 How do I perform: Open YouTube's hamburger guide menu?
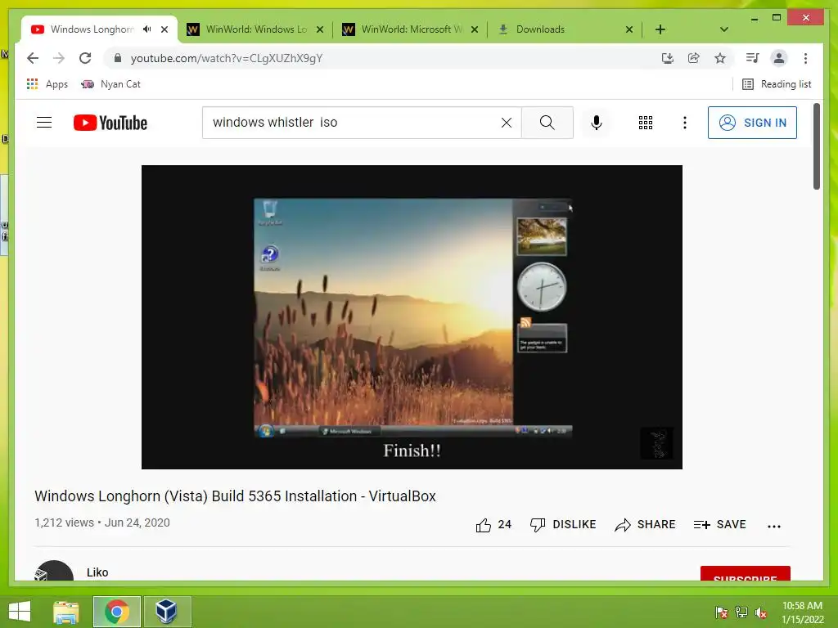(x=44, y=123)
